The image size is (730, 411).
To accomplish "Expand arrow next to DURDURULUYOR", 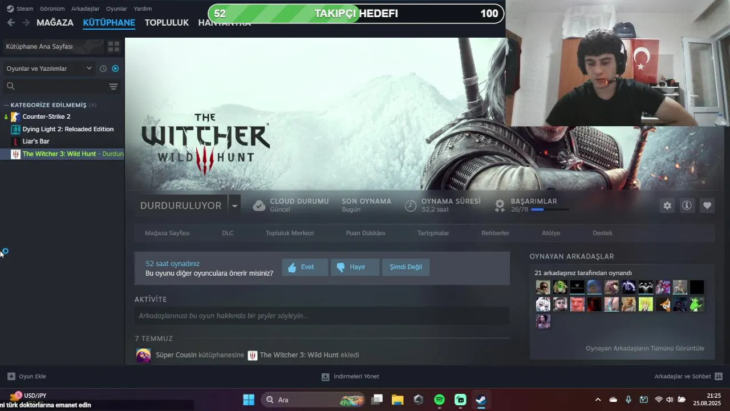I will (x=234, y=205).
